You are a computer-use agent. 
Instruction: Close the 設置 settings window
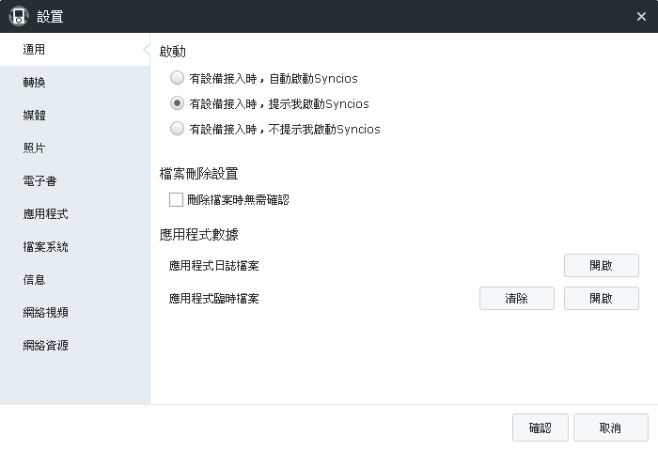click(x=641, y=16)
